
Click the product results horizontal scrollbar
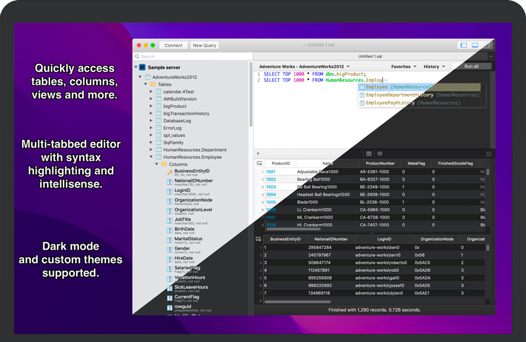[x=293, y=229]
